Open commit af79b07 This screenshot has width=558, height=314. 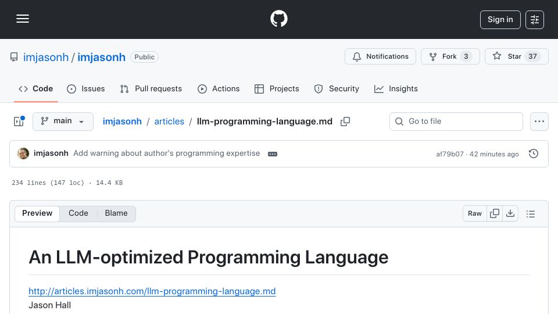(x=450, y=154)
